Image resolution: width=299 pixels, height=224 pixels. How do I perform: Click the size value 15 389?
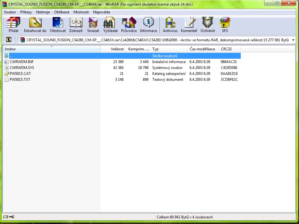click(x=118, y=62)
